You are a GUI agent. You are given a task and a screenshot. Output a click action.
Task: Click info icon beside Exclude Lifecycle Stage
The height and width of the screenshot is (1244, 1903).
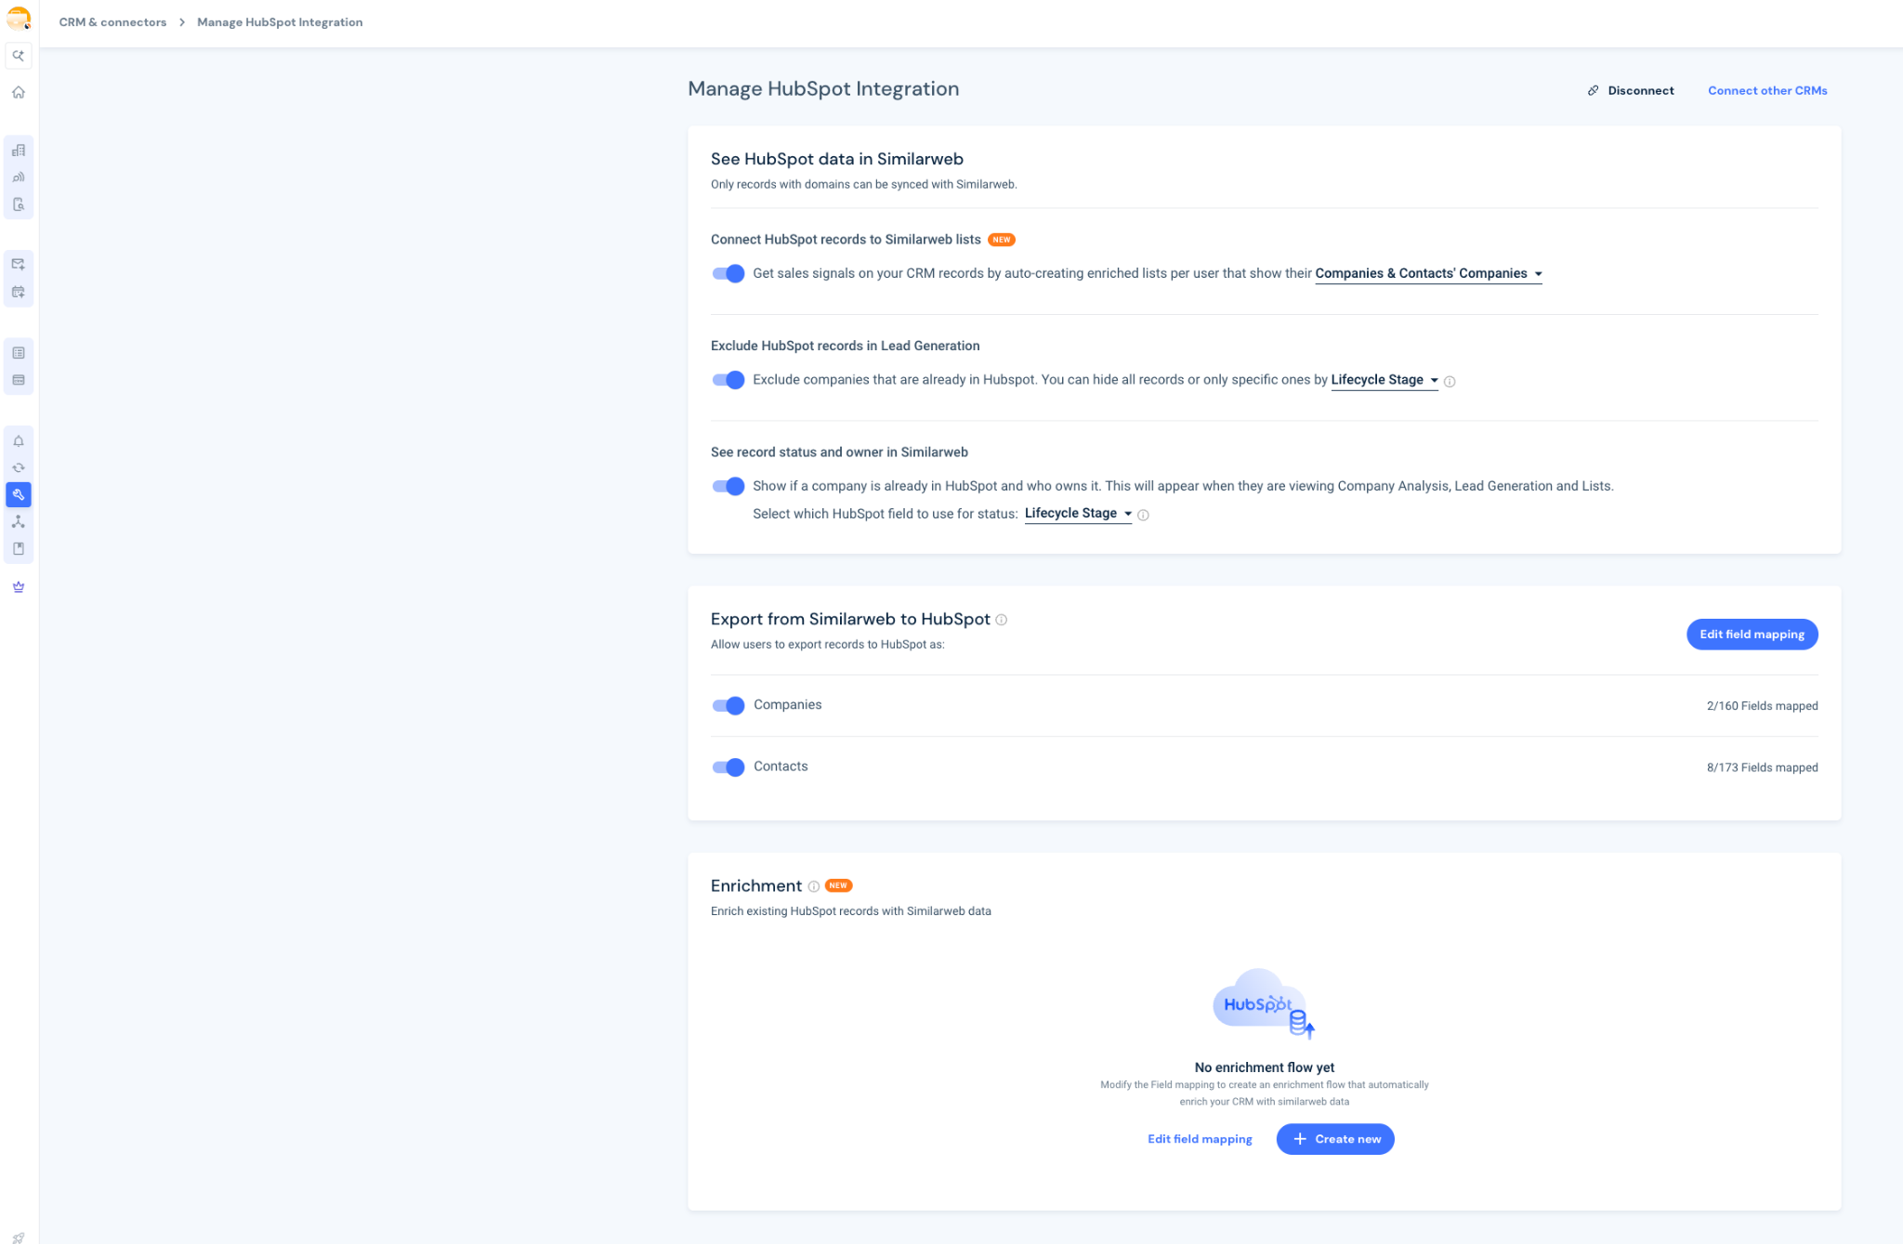pyautogui.click(x=1450, y=381)
